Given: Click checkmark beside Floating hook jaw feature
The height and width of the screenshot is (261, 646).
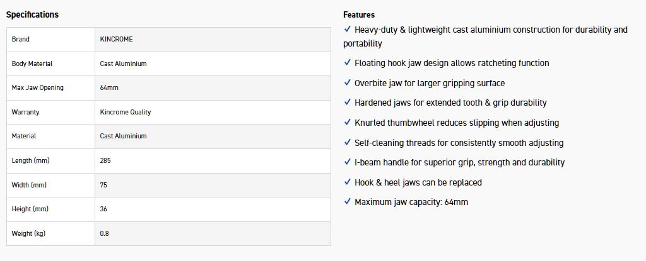Looking at the screenshot, I should click(x=348, y=63).
